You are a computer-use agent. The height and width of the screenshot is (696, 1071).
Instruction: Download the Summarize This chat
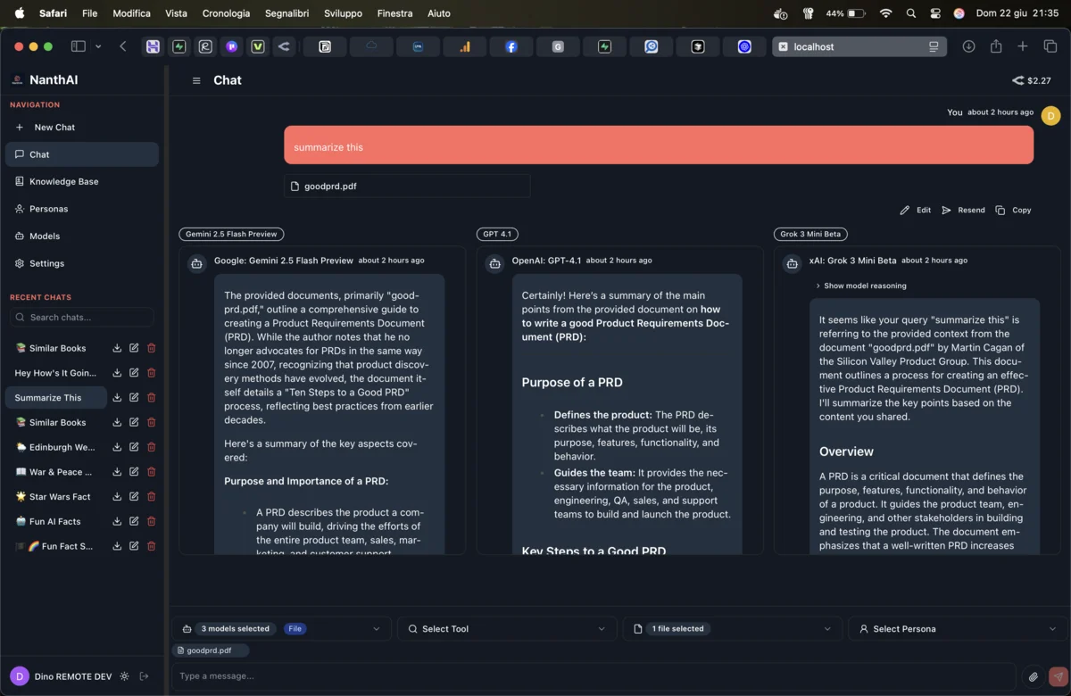click(x=117, y=398)
